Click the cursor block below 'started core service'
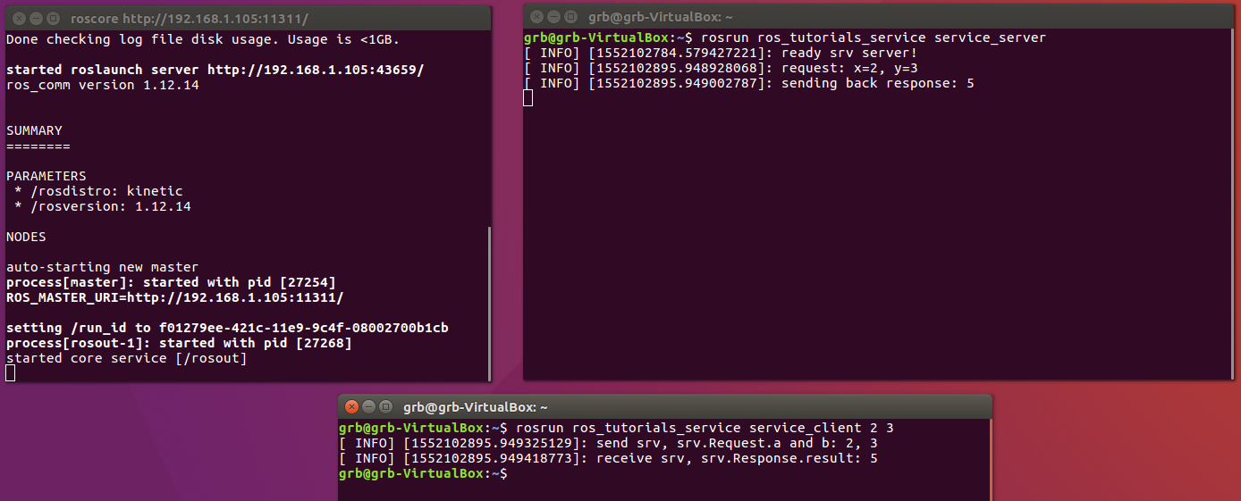Image resolution: width=1241 pixels, height=501 pixels. (x=11, y=373)
